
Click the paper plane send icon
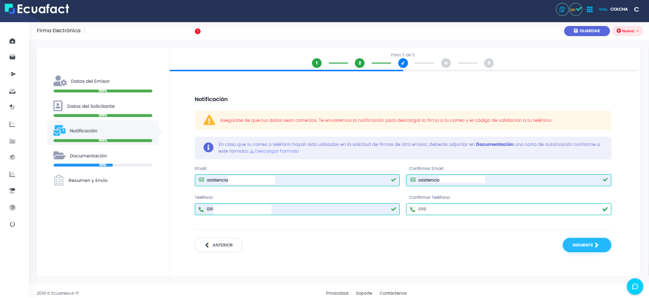click(x=13, y=74)
